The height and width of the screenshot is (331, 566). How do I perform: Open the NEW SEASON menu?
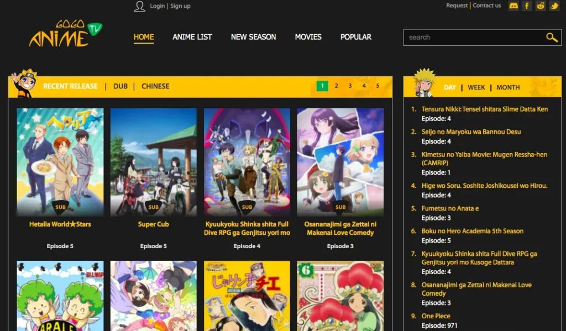253,37
